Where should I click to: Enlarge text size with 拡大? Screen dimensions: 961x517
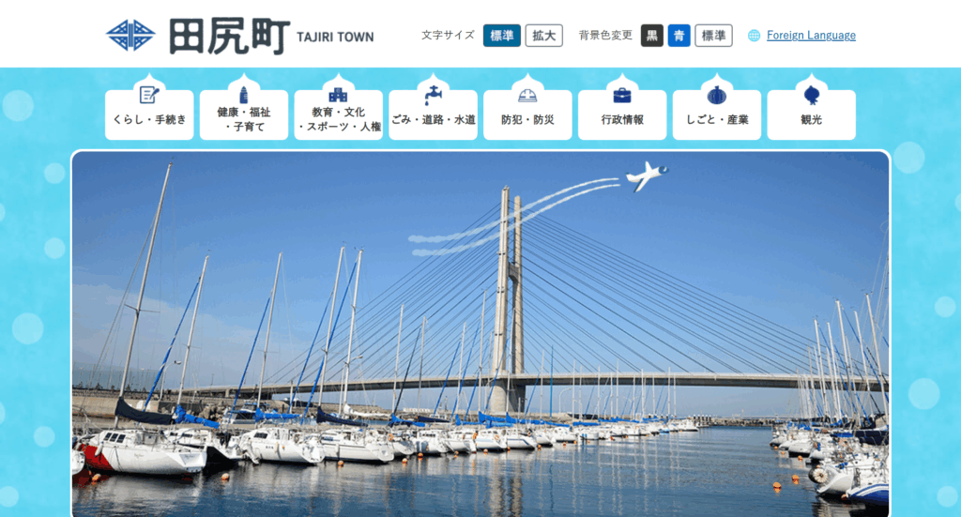click(543, 36)
